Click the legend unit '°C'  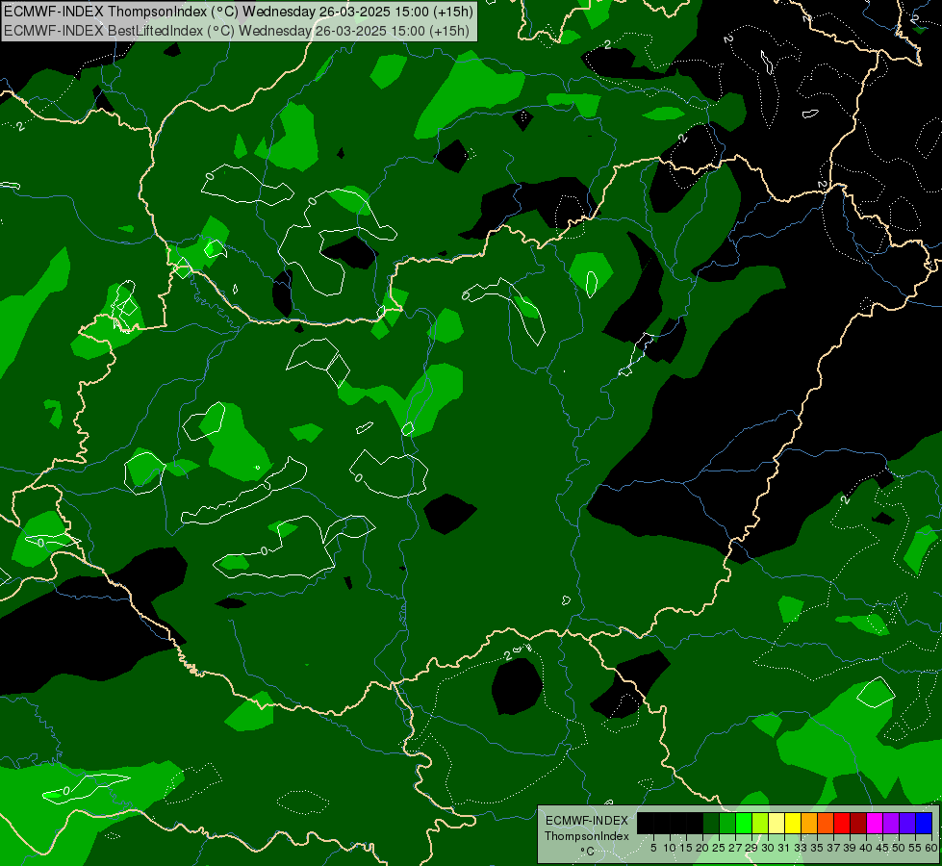(587, 852)
